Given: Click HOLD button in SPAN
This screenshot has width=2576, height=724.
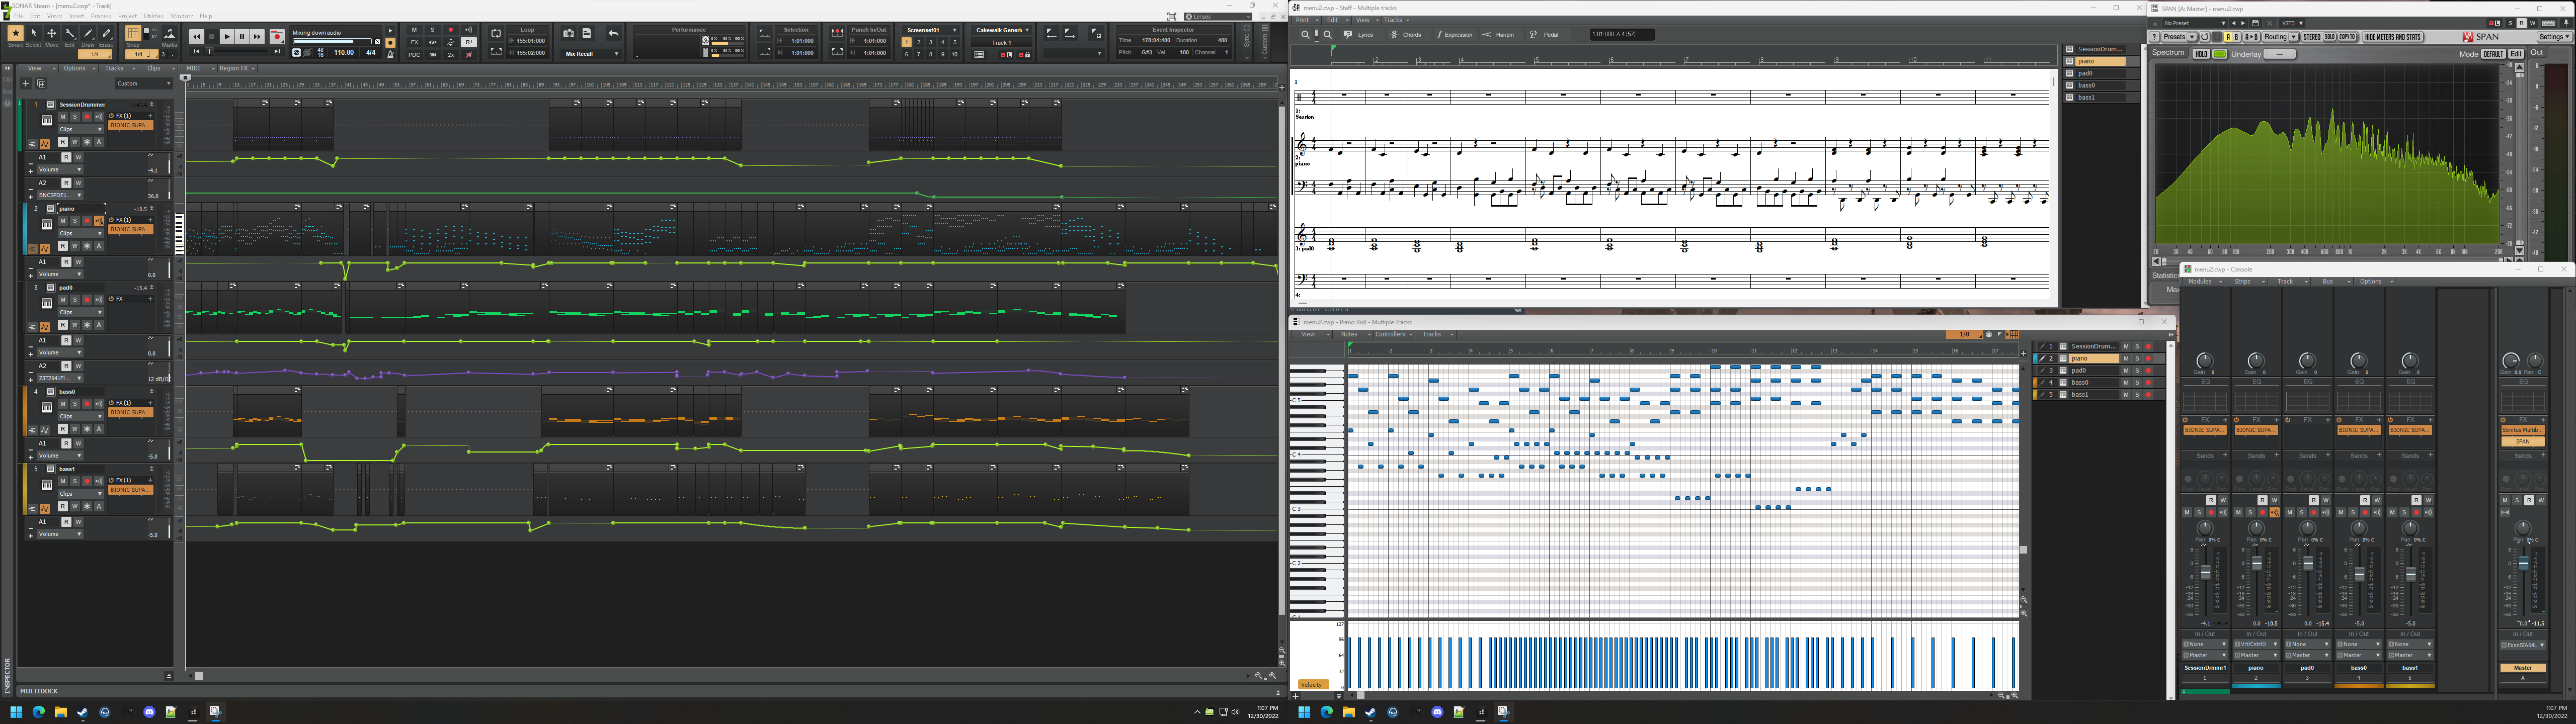Looking at the screenshot, I should (2201, 54).
